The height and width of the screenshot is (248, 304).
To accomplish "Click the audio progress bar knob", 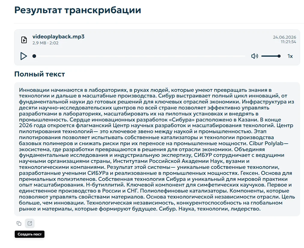I will pyautogui.click(x=34, y=56).
